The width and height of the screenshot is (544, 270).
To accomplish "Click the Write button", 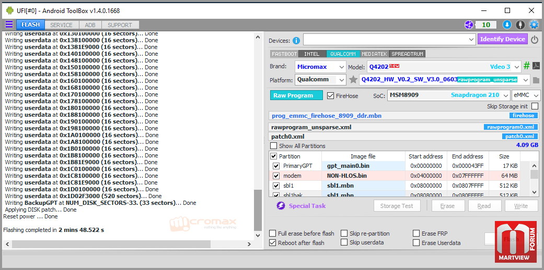I will pos(521,206).
